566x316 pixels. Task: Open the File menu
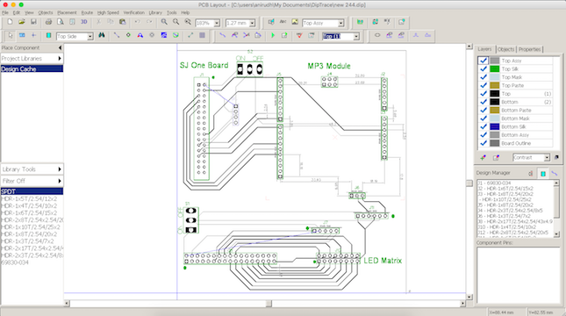click(x=5, y=12)
